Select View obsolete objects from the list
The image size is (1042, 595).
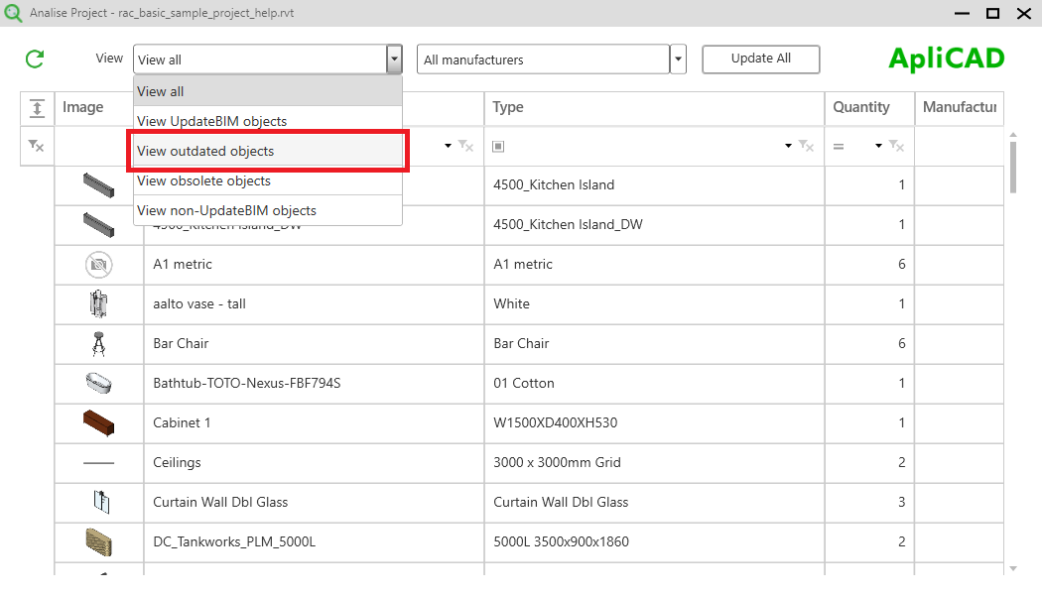[x=204, y=180]
